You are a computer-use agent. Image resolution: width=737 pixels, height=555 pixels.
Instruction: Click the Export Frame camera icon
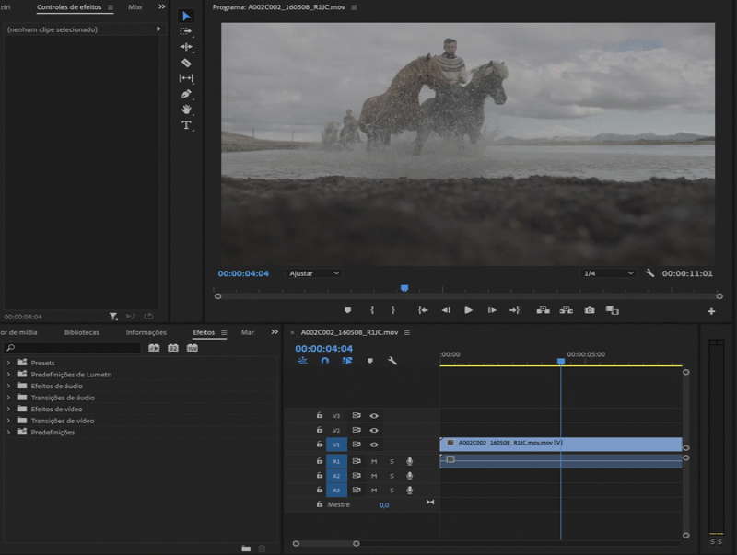(590, 311)
